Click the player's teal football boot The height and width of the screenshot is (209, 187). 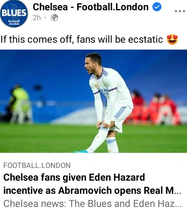[x=81, y=151]
